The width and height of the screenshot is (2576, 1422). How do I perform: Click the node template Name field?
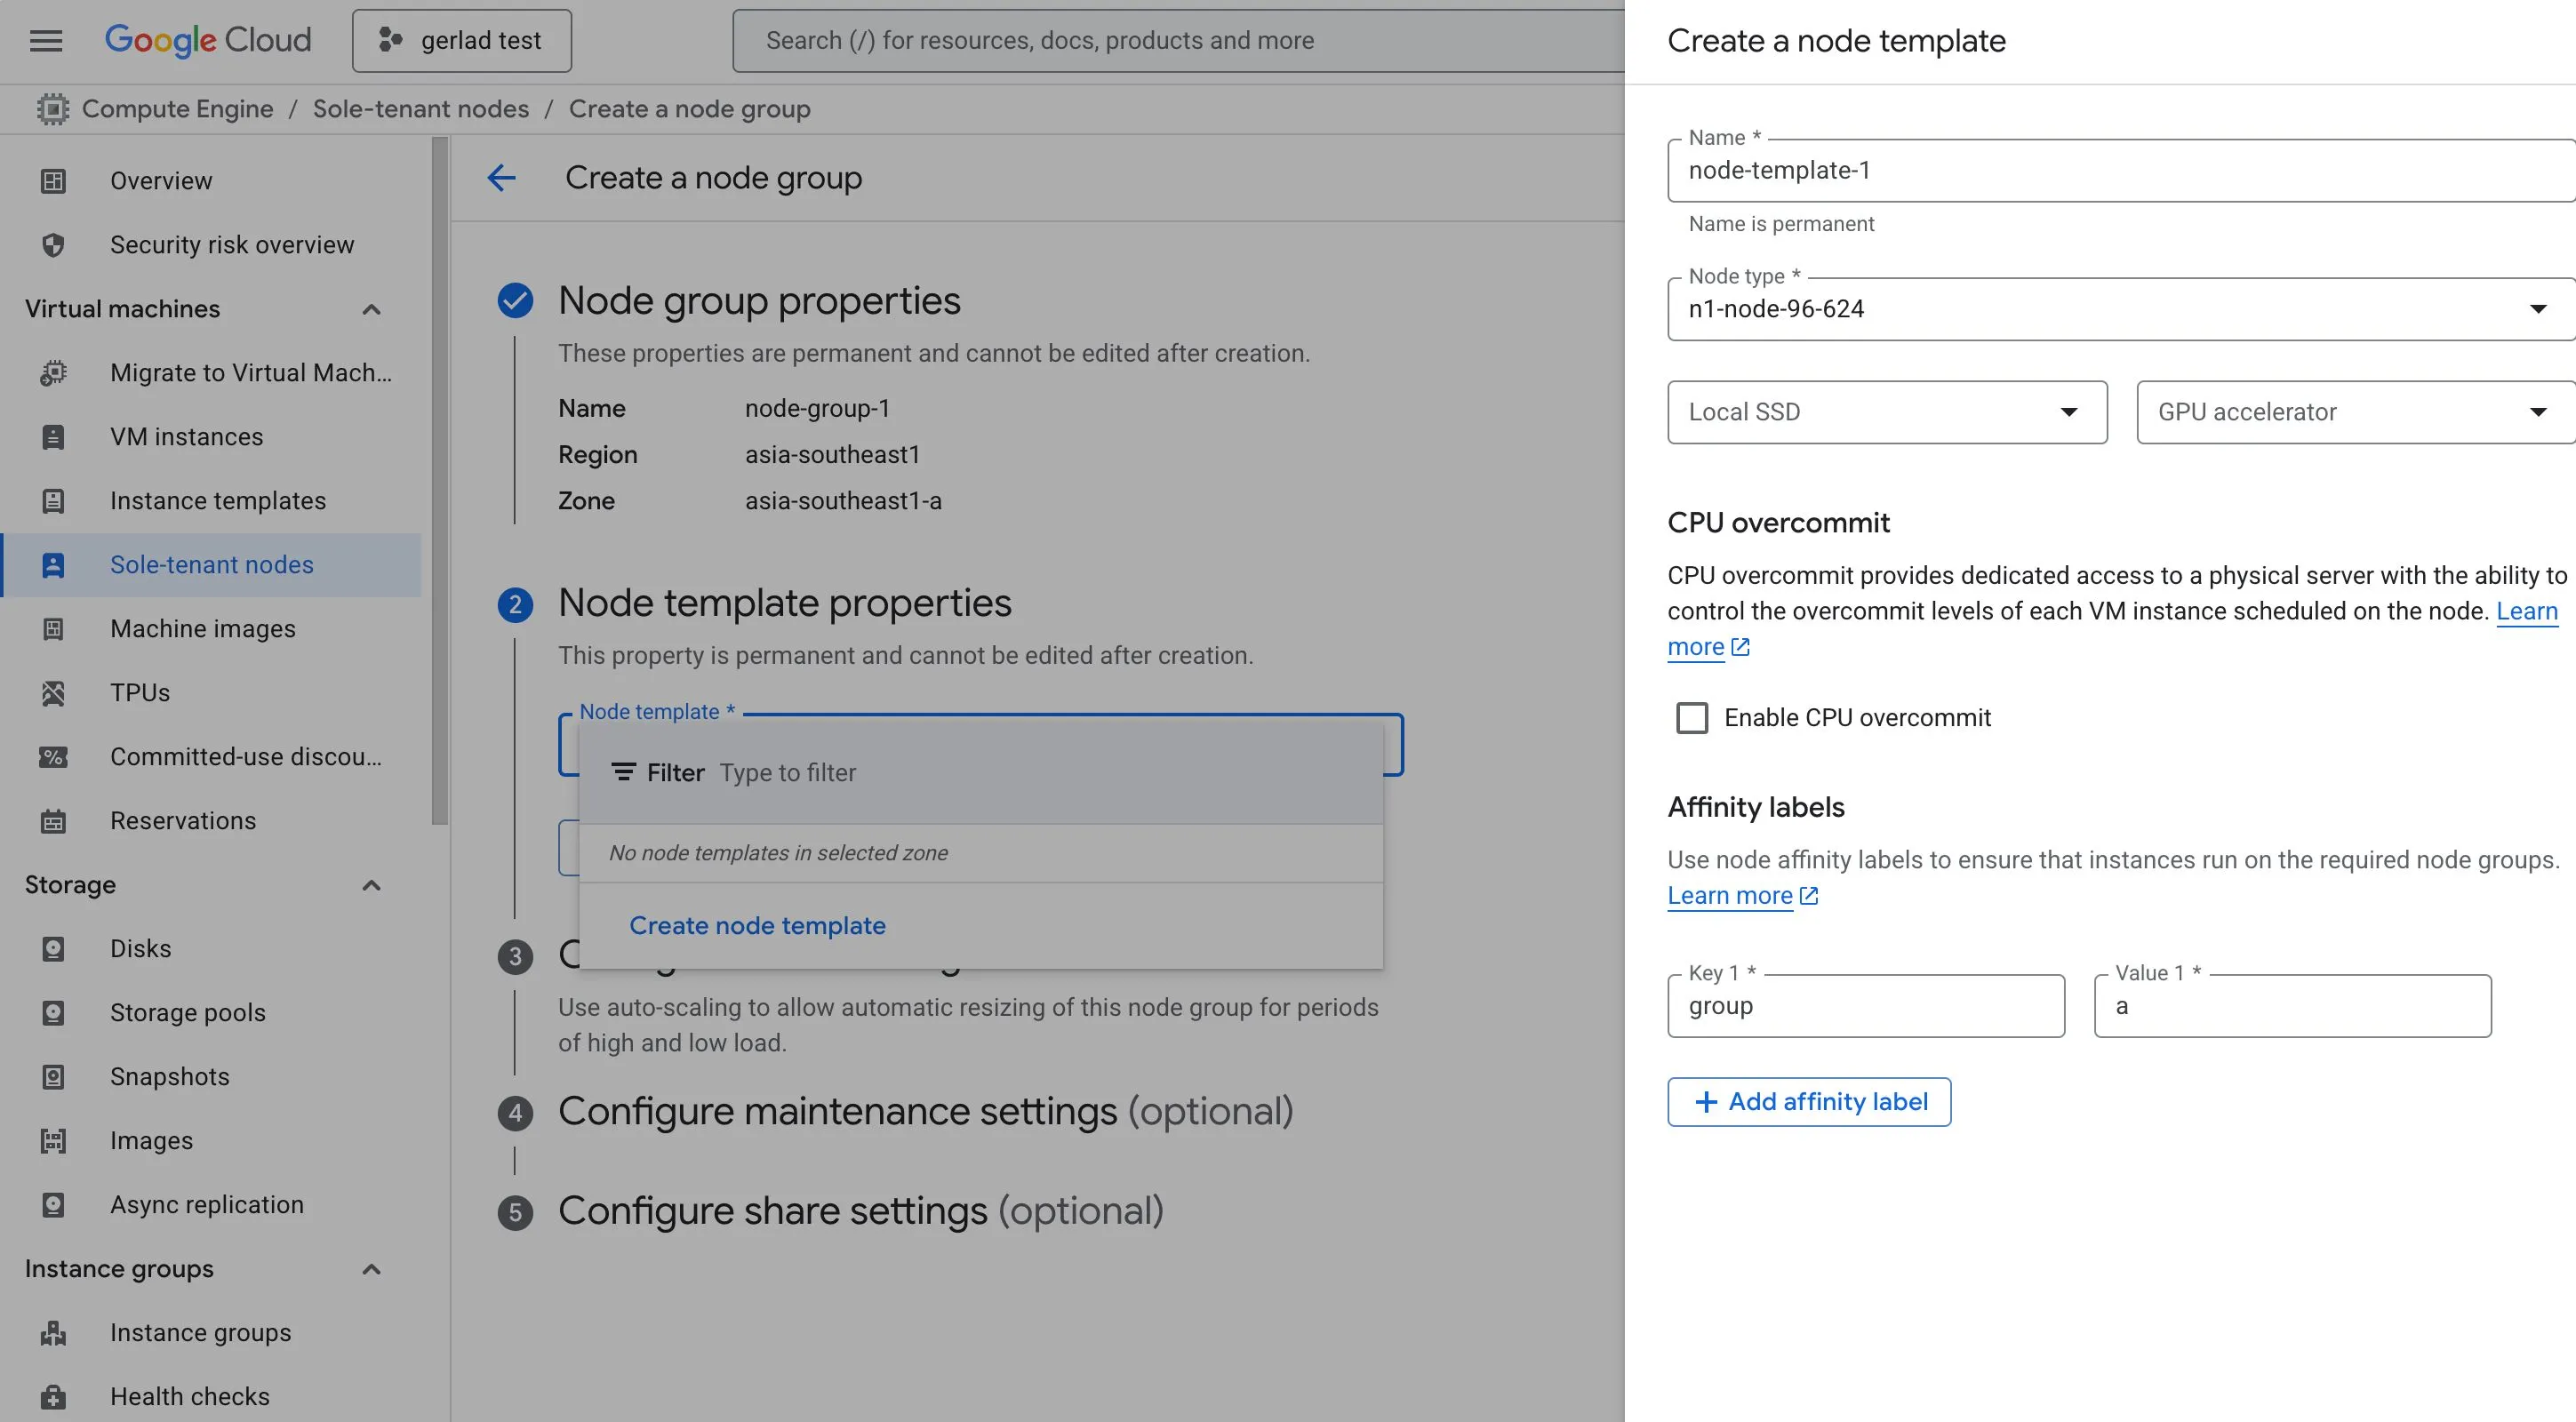pyautogui.click(x=2121, y=171)
